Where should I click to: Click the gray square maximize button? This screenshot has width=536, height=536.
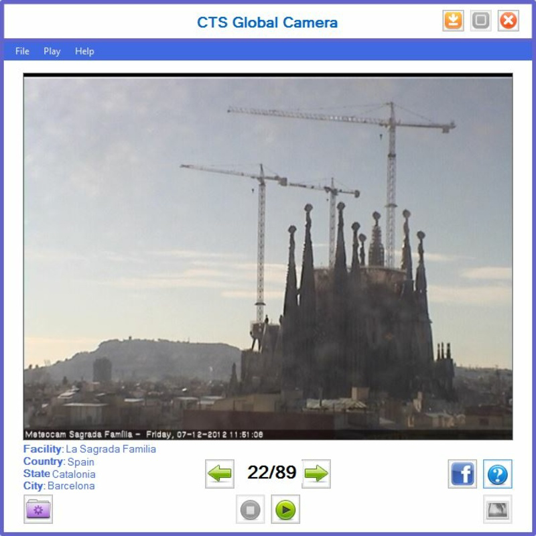pyautogui.click(x=480, y=21)
